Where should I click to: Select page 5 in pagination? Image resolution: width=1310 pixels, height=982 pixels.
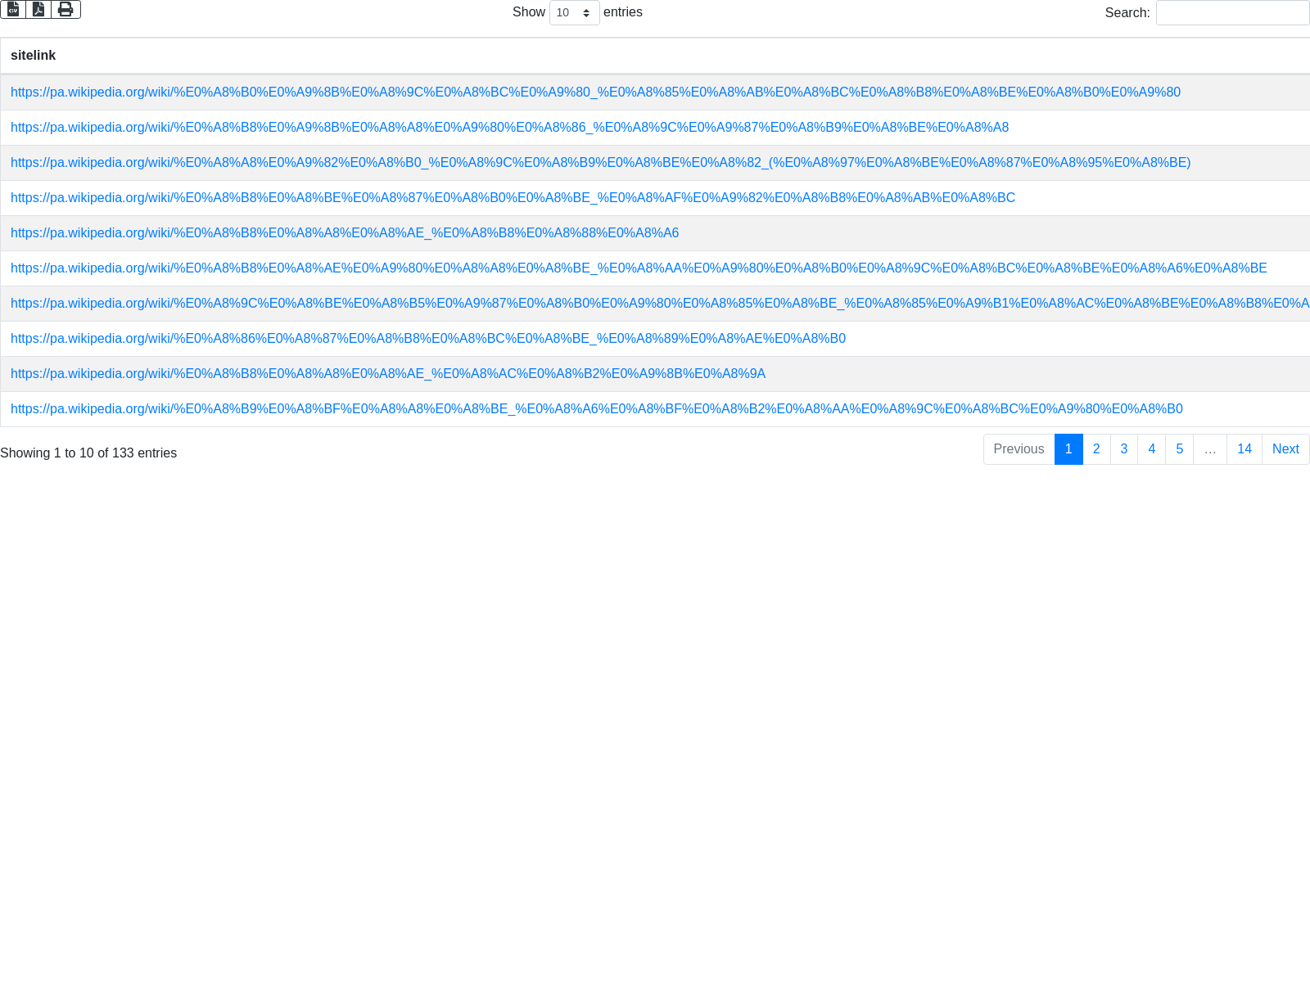point(1180,449)
